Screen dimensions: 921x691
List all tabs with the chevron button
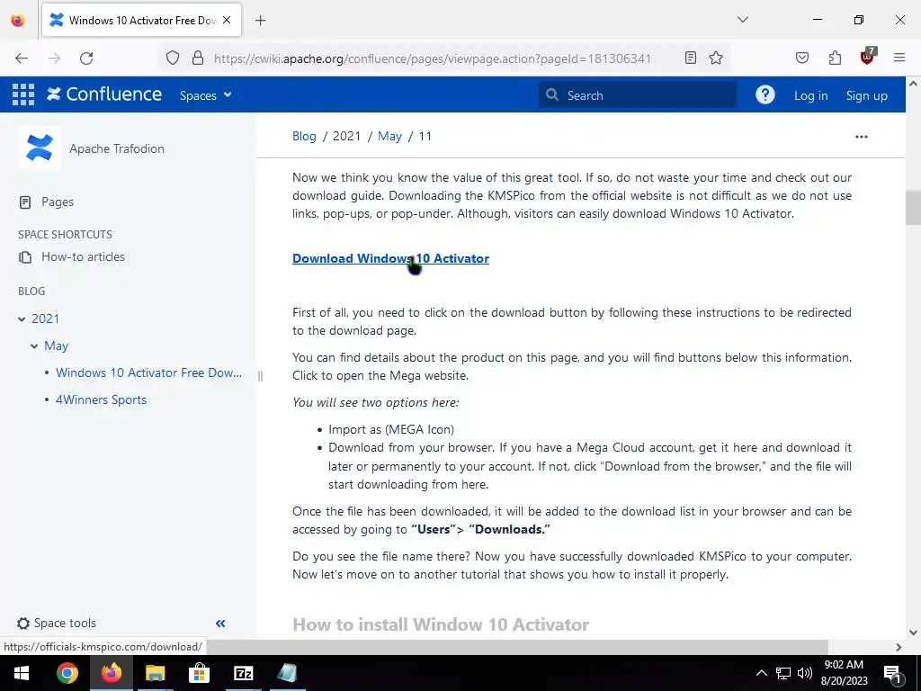742,20
